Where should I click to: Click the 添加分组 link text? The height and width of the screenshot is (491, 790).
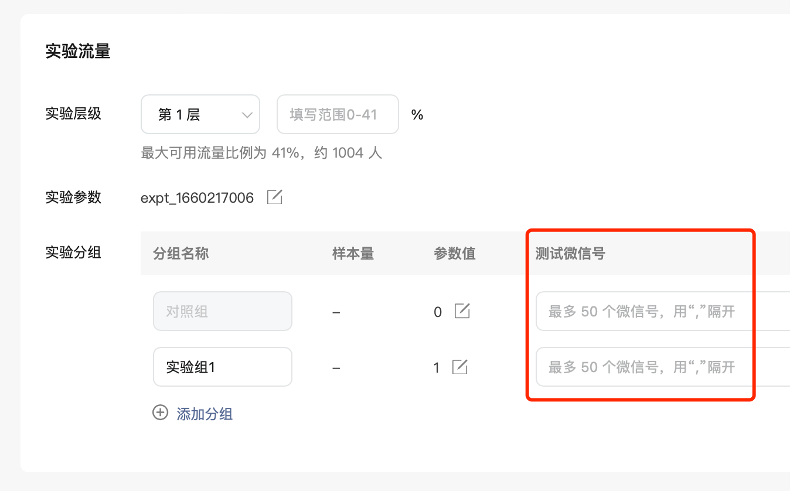pos(205,414)
